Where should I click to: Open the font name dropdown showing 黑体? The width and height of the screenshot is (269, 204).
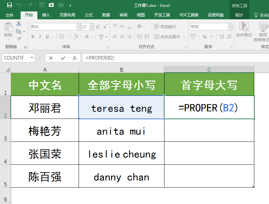tap(78, 27)
